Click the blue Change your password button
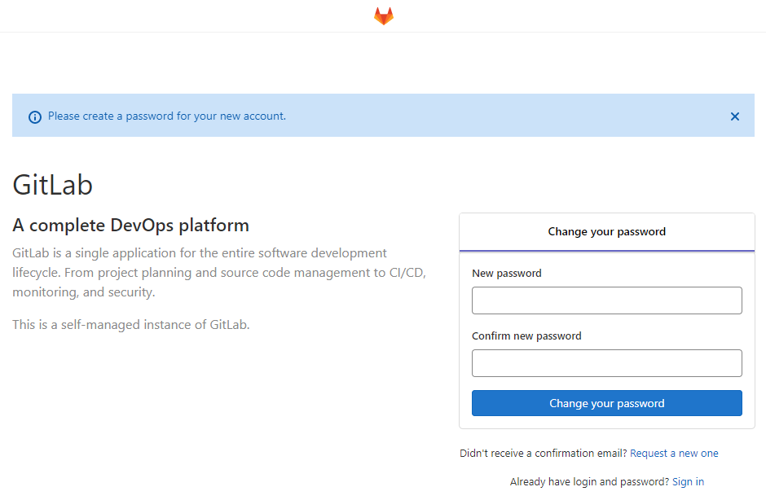766x500 pixels. tap(607, 403)
